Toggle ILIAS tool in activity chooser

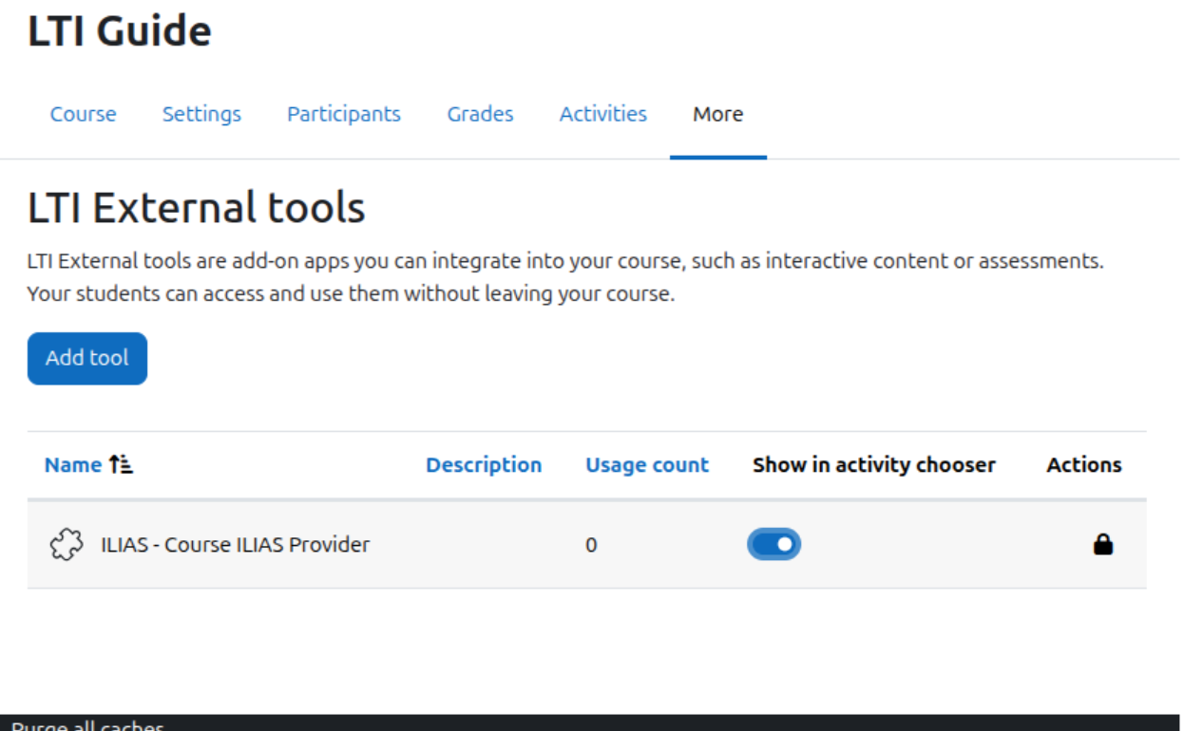(774, 544)
